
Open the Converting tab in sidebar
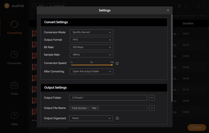click(14, 27)
